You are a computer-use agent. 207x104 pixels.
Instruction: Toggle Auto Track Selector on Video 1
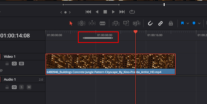click(x=14, y=64)
